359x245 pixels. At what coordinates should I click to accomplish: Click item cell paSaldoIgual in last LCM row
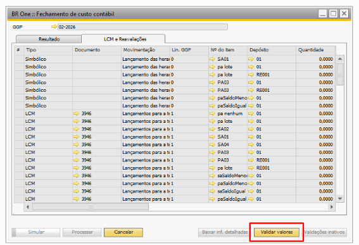[228, 199]
